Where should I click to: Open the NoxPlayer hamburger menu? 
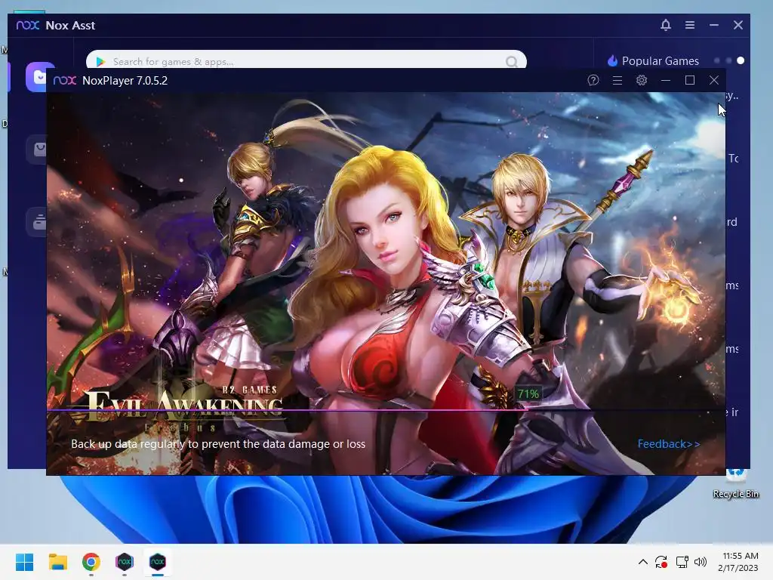(x=617, y=80)
